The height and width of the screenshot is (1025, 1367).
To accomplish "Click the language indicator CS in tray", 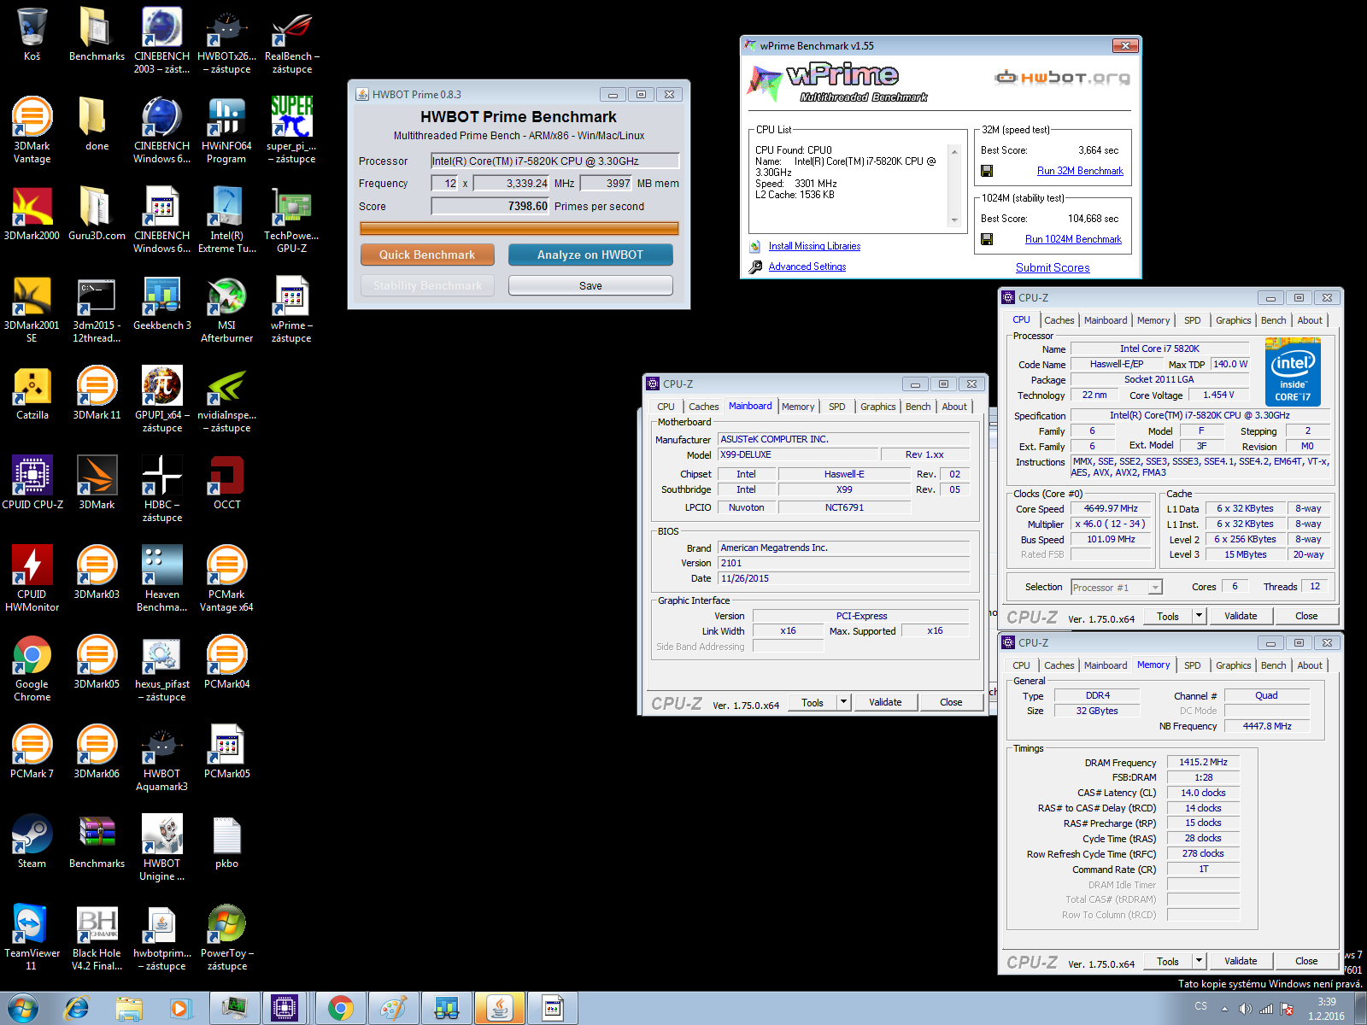I will [x=1200, y=1006].
